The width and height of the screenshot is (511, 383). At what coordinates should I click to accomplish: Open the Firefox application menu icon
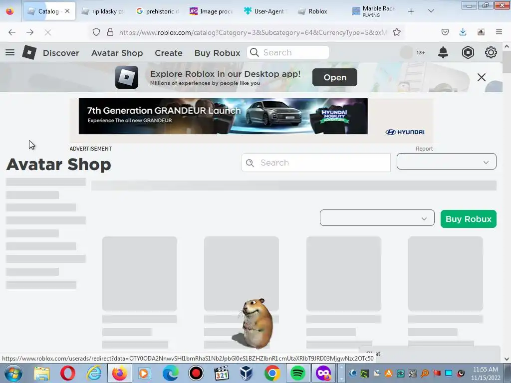pyautogui.click(x=499, y=32)
